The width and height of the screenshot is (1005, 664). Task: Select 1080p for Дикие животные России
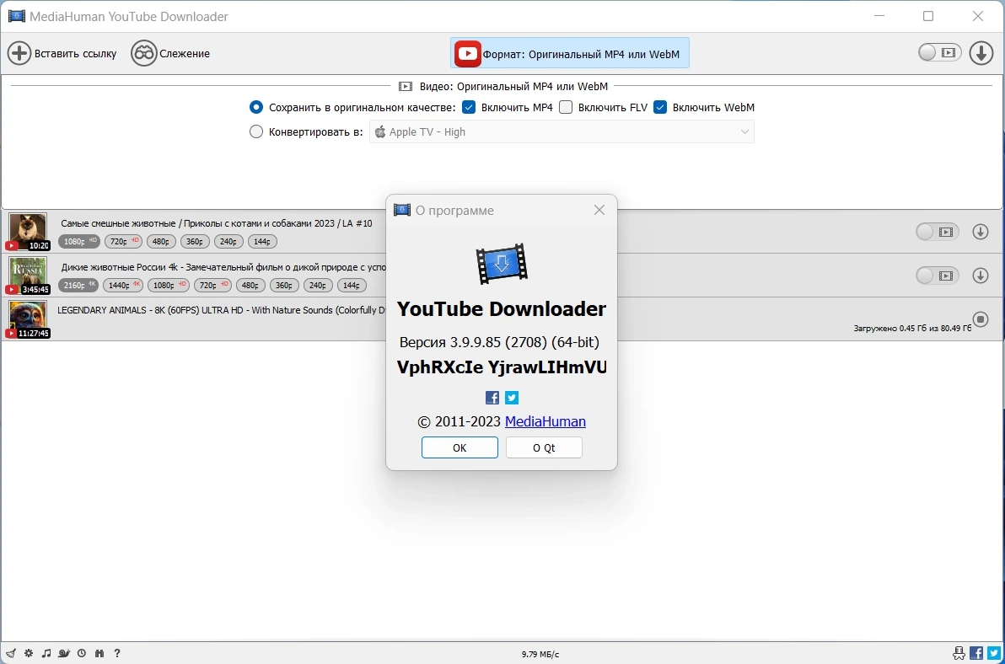[x=168, y=285]
